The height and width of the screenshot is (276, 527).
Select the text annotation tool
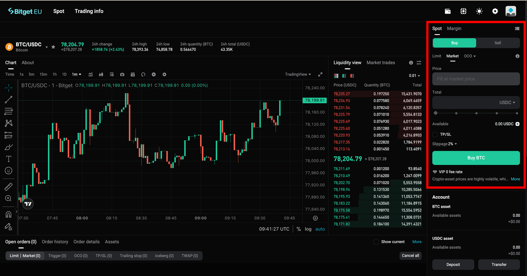(8, 159)
